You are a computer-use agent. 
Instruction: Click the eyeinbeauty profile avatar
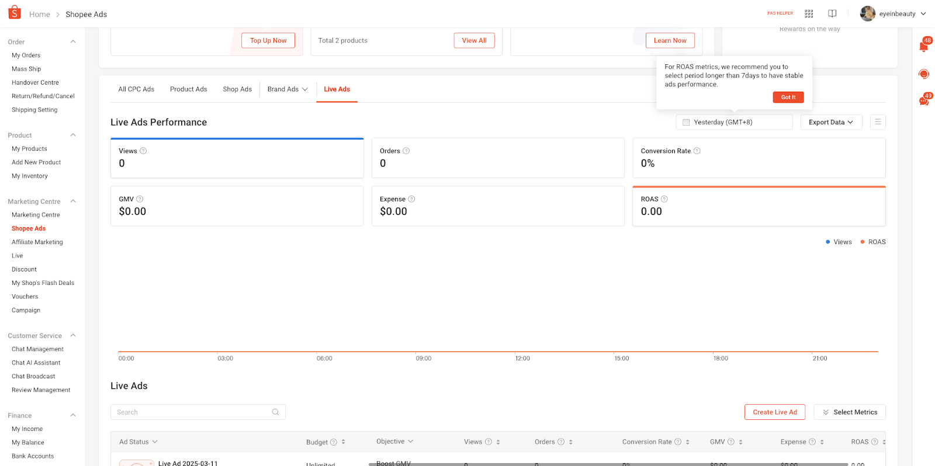[x=868, y=13]
